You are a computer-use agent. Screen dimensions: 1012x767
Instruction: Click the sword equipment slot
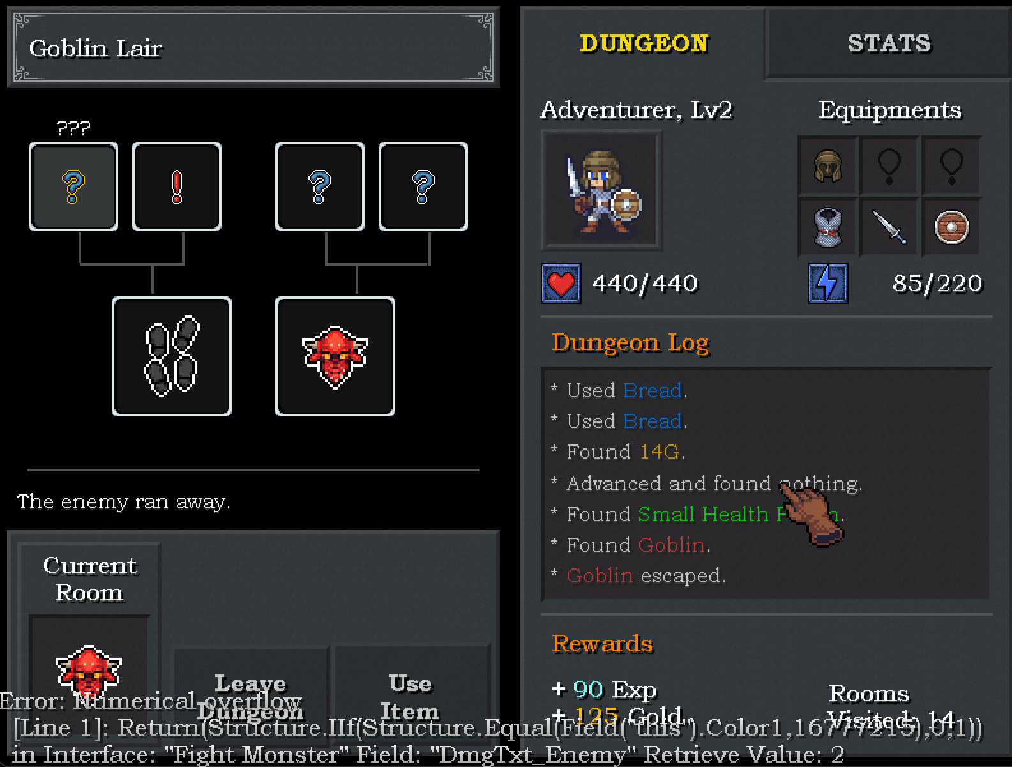pyautogui.click(x=889, y=227)
